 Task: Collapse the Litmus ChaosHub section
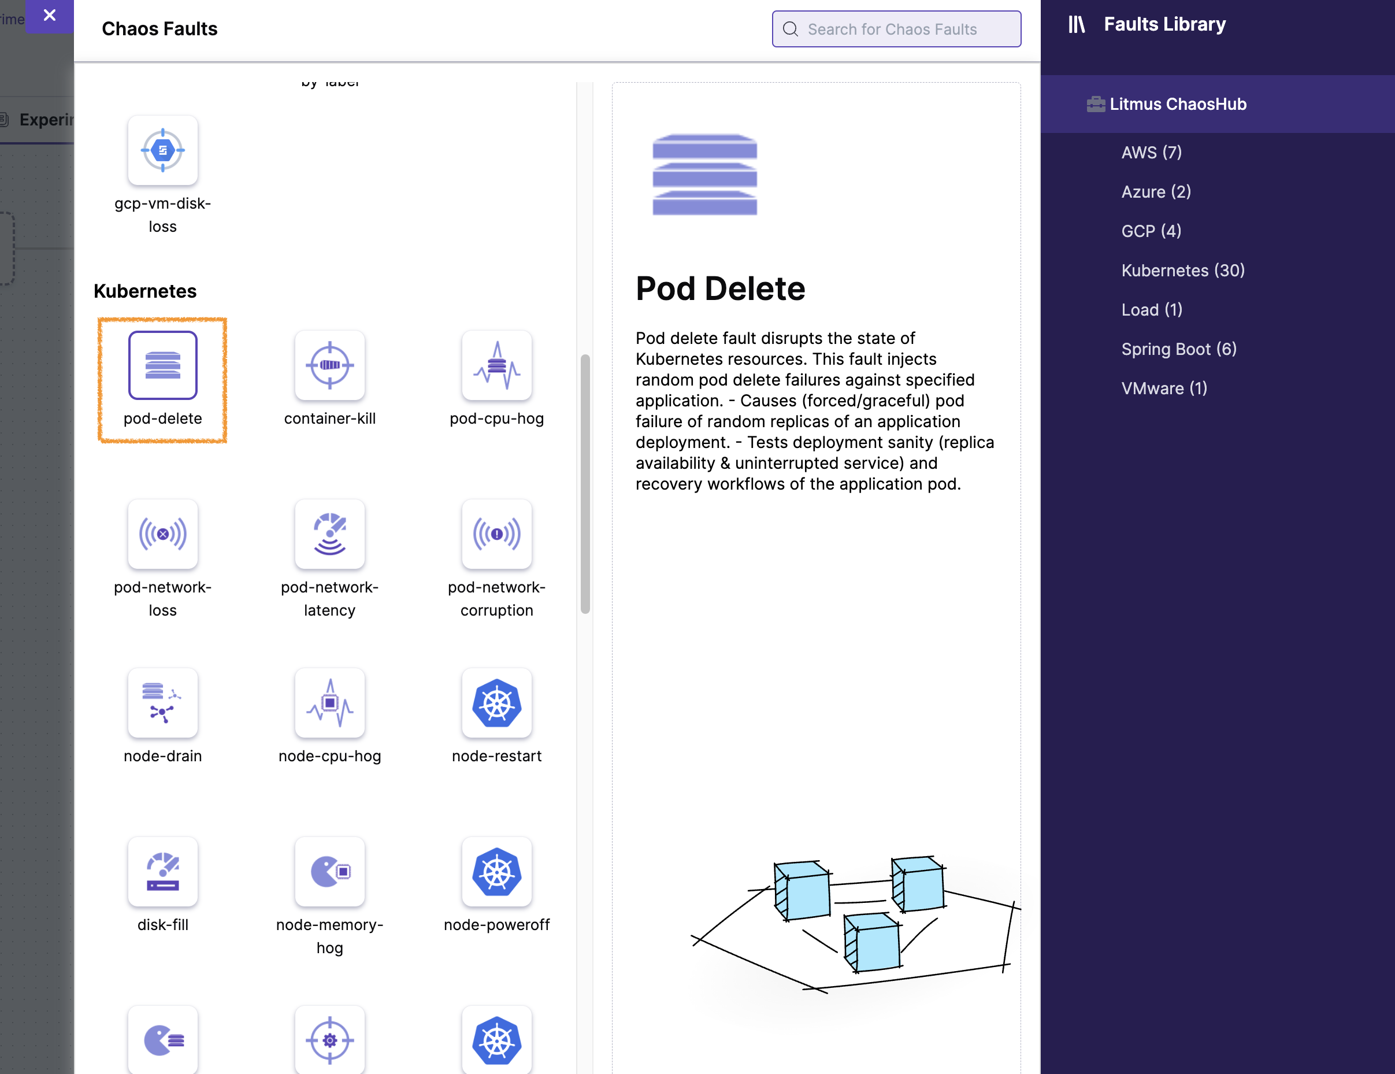(1177, 104)
